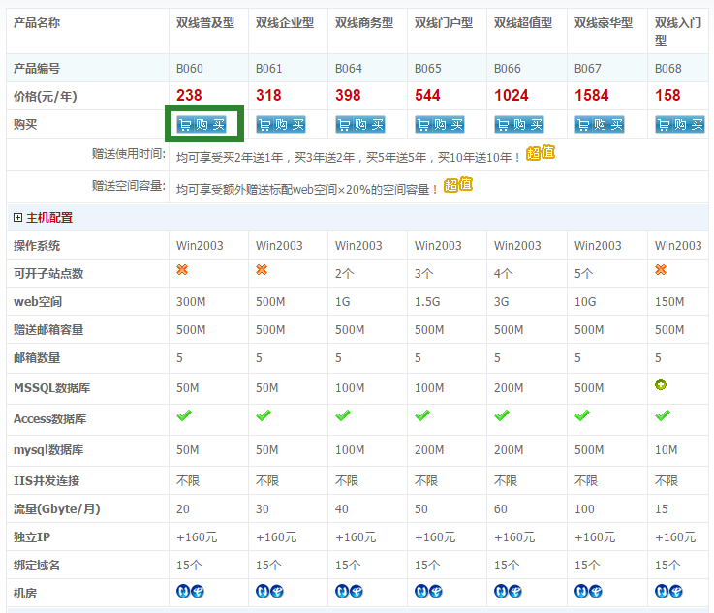Buy the 双线商务型 plan priced 398
The width and height of the screenshot is (714, 613).
360,125
